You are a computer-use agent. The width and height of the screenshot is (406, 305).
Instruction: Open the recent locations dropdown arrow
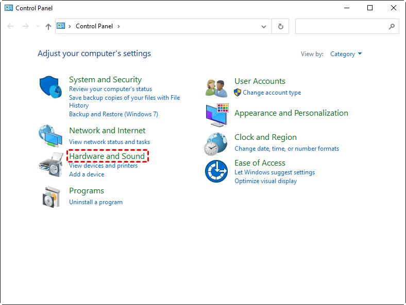(38, 26)
